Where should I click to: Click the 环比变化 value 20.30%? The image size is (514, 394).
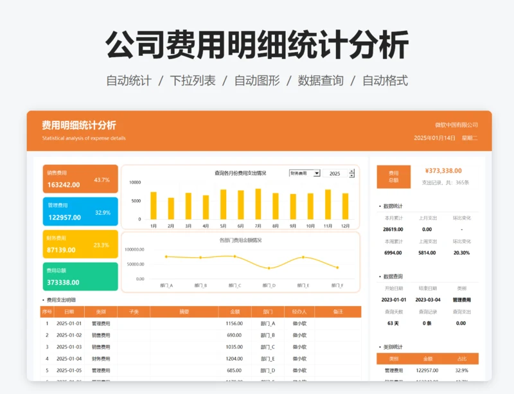pos(461,253)
